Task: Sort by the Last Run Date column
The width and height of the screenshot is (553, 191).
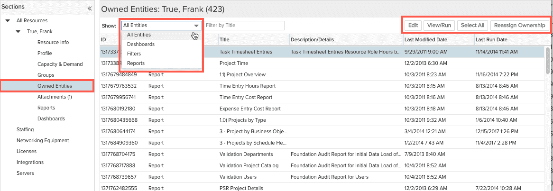Action: coord(491,40)
